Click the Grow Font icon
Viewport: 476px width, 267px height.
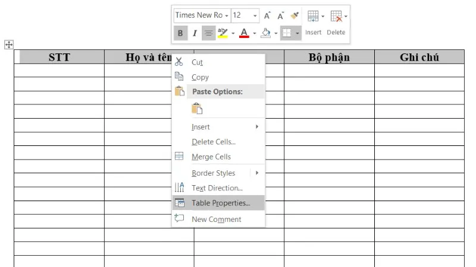pos(267,15)
